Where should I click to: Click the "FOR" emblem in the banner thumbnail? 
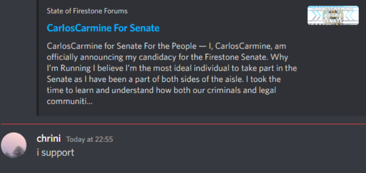(x=333, y=15)
